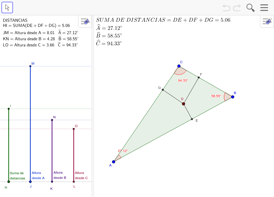
Task: Click the 'Ĉ = 94.33°' text in right view
Action: pyautogui.click(x=109, y=43)
